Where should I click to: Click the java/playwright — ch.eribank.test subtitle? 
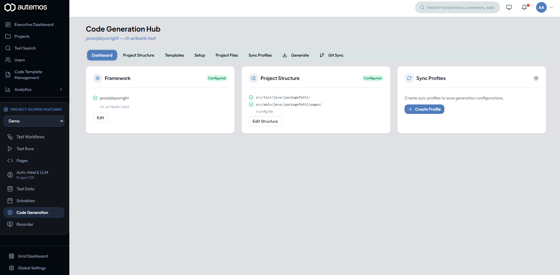coord(121,38)
